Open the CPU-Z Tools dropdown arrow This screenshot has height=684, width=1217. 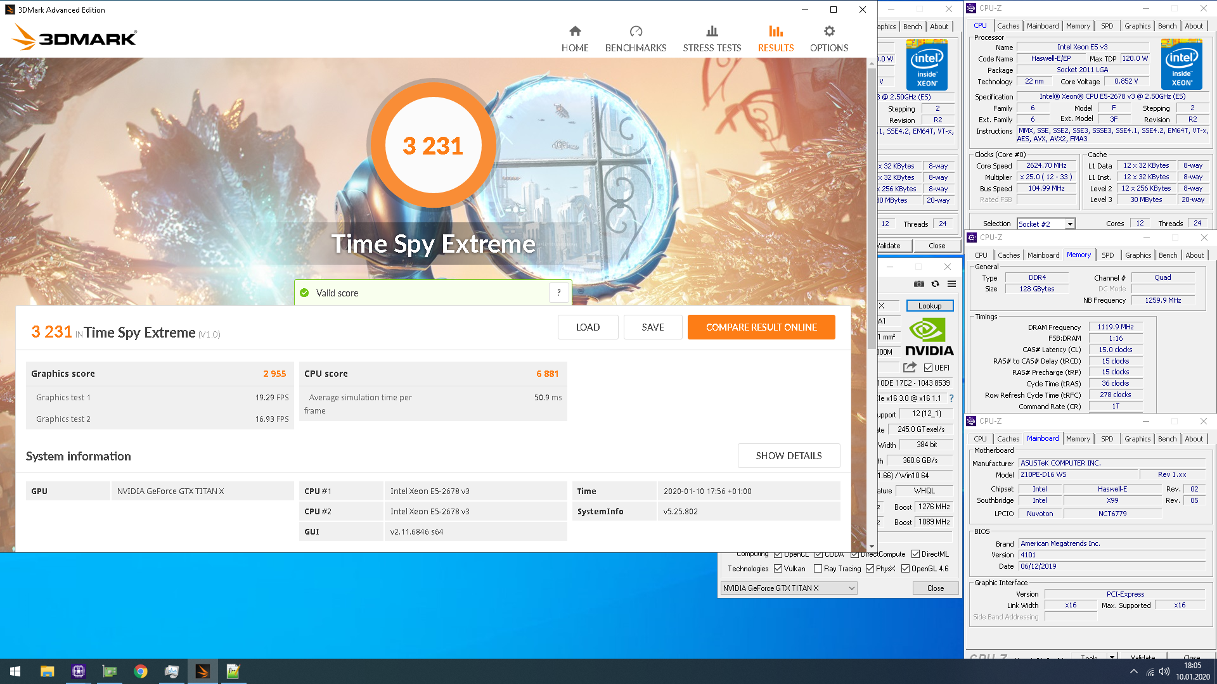1112,657
